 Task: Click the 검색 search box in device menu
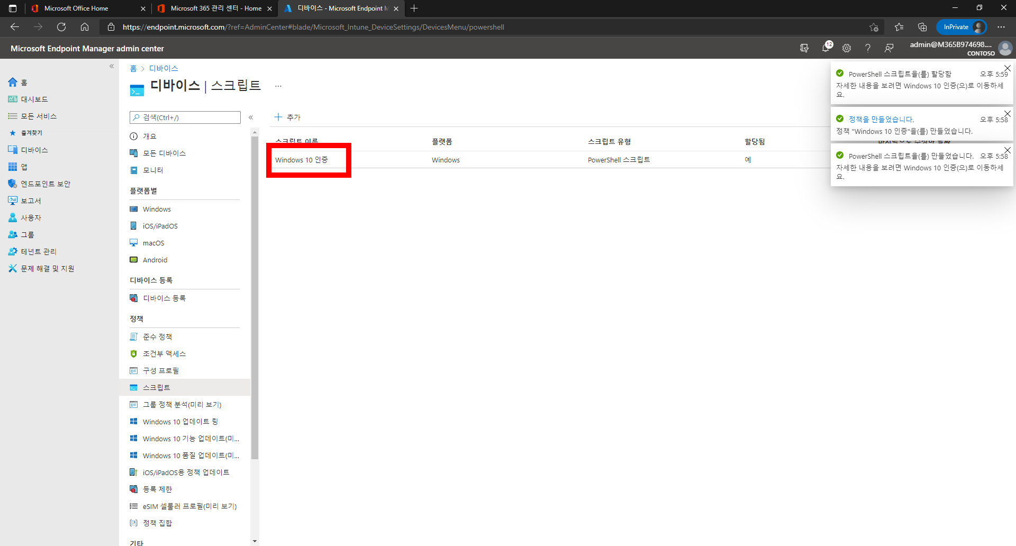(x=185, y=117)
